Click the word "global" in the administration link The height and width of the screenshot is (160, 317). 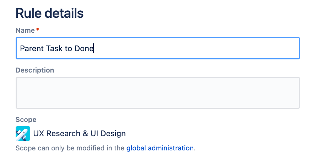coord(136,148)
